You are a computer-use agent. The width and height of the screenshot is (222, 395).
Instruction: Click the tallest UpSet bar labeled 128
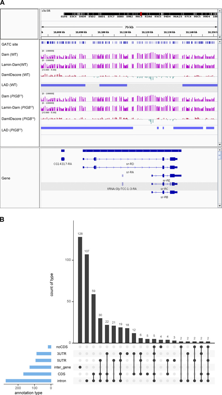coord(80,290)
